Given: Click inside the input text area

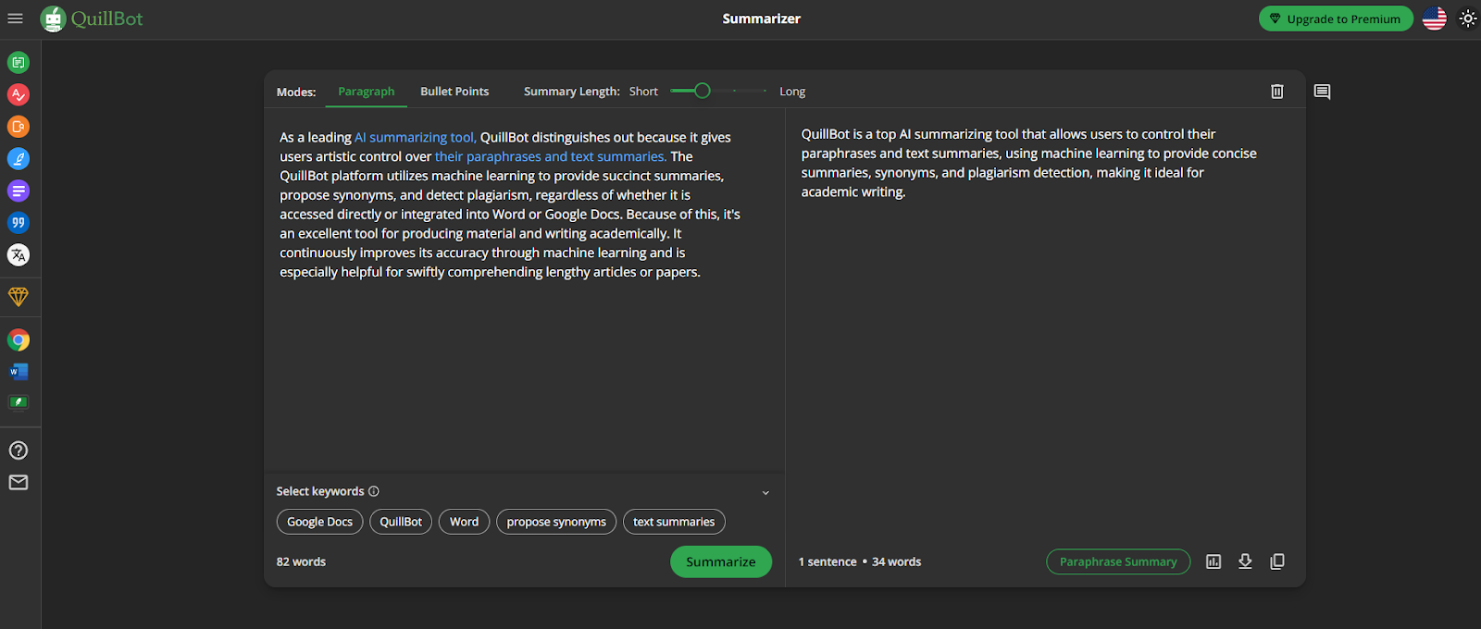Looking at the screenshot, I should pos(524,292).
